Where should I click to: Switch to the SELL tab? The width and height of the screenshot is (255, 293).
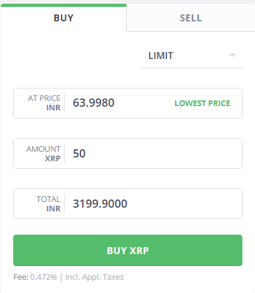(191, 18)
